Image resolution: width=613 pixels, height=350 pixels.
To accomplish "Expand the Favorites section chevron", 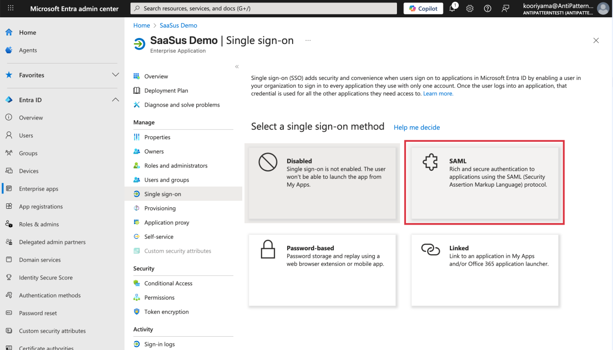I will (115, 75).
